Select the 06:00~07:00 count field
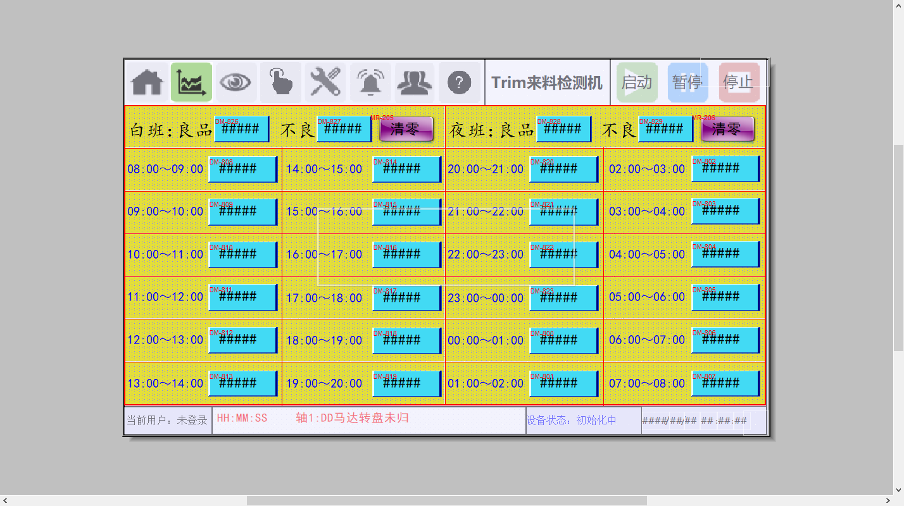The height and width of the screenshot is (506, 904). click(725, 340)
